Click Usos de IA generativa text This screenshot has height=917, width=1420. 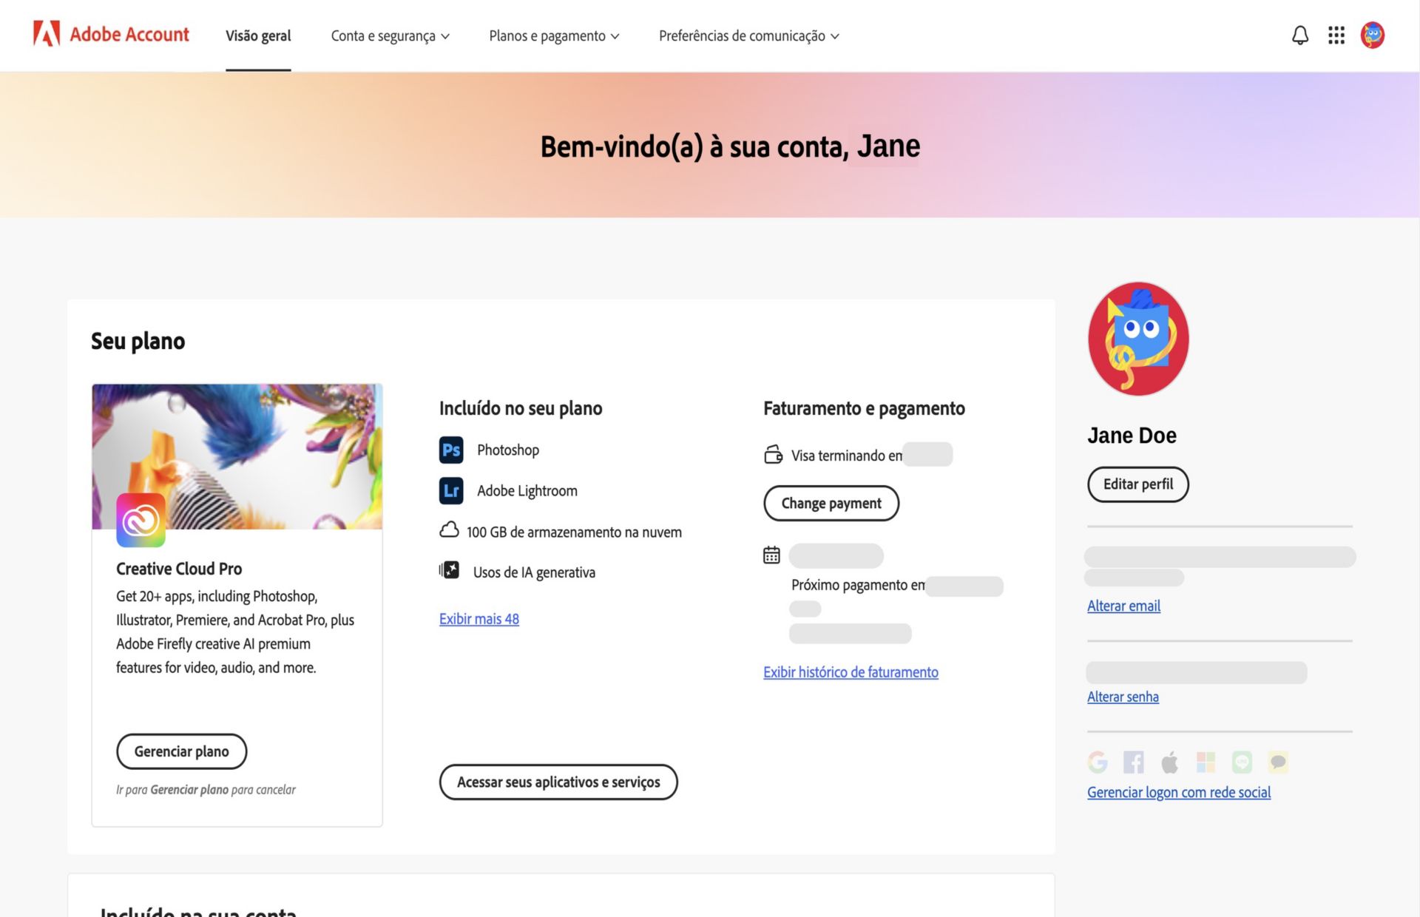534,572
